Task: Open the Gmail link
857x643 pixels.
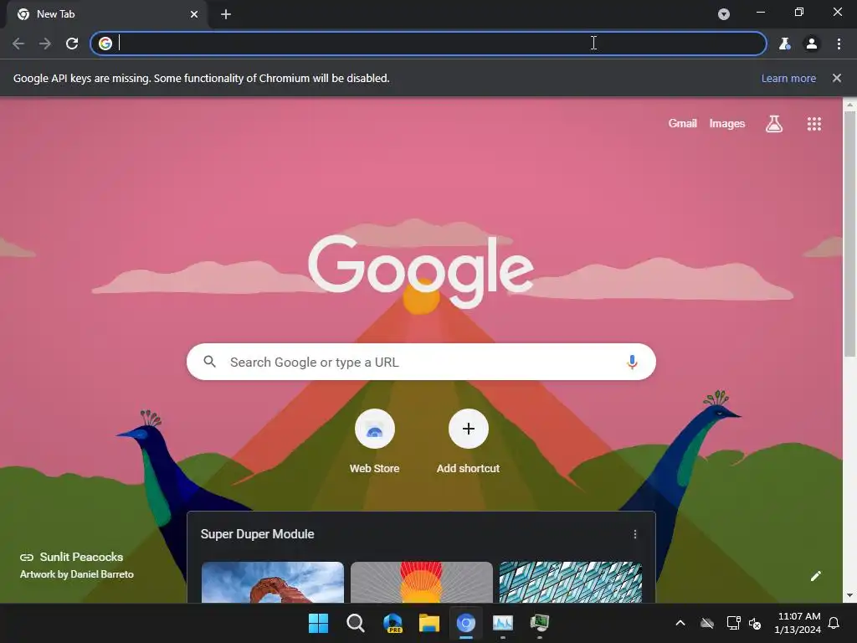Action: click(682, 124)
